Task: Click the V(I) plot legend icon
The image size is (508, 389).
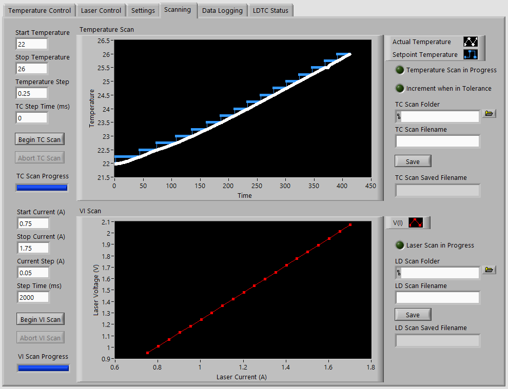Action: 415,222
